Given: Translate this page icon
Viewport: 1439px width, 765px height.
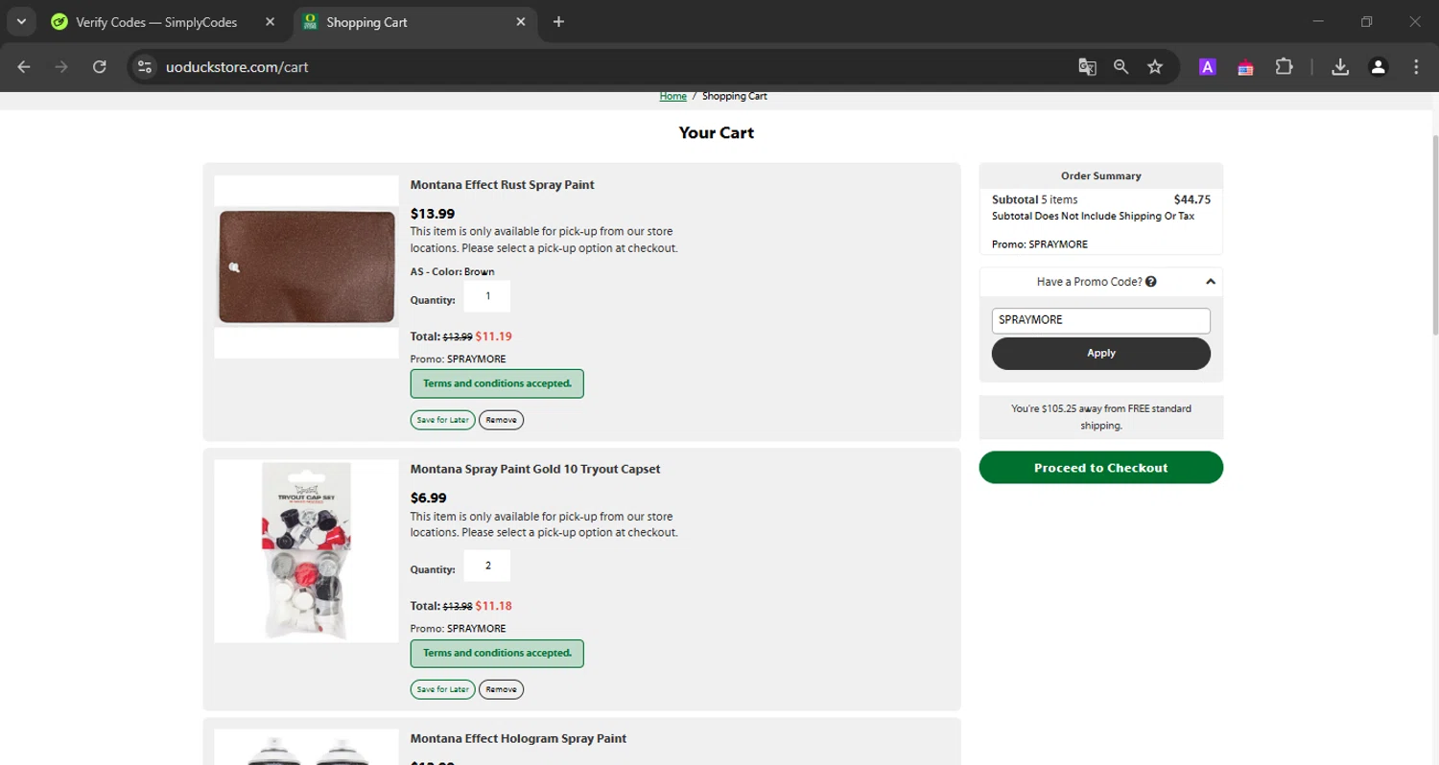Looking at the screenshot, I should click(1087, 67).
